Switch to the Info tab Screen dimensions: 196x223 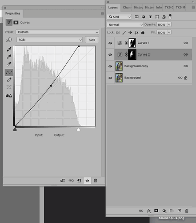159,7
